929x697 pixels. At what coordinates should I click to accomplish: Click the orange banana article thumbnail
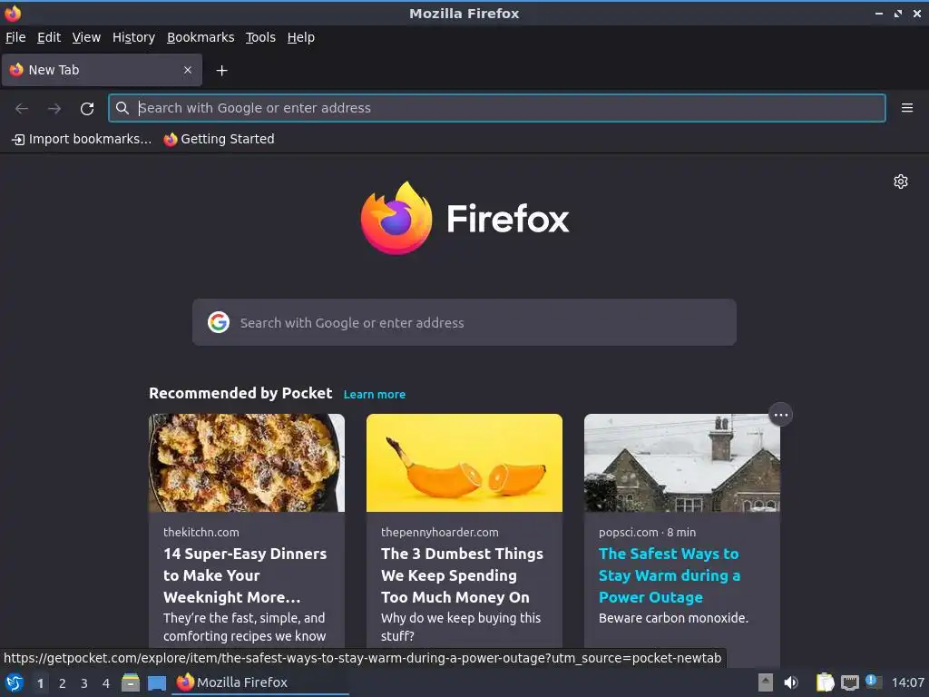pos(464,463)
